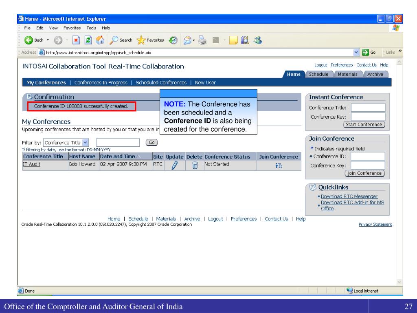Image resolution: width=417 pixels, height=313 pixels.
Task: Click the Research book icon
Action: point(245,40)
